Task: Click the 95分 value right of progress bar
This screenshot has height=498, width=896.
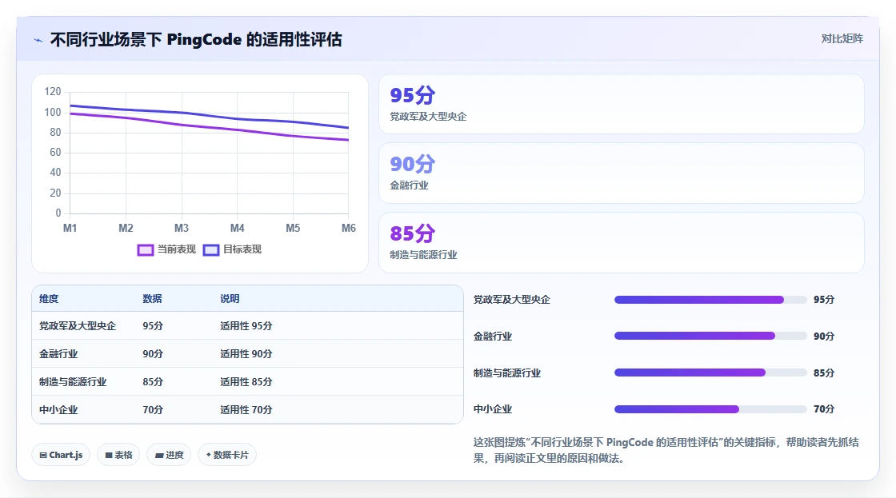Action: tap(824, 300)
